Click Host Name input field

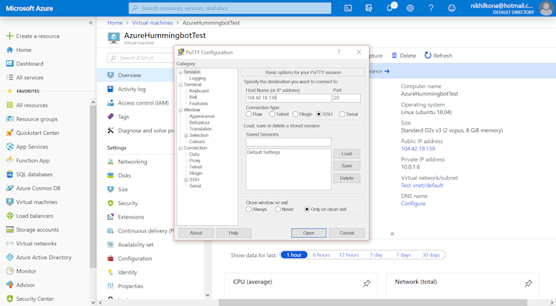[x=288, y=98]
